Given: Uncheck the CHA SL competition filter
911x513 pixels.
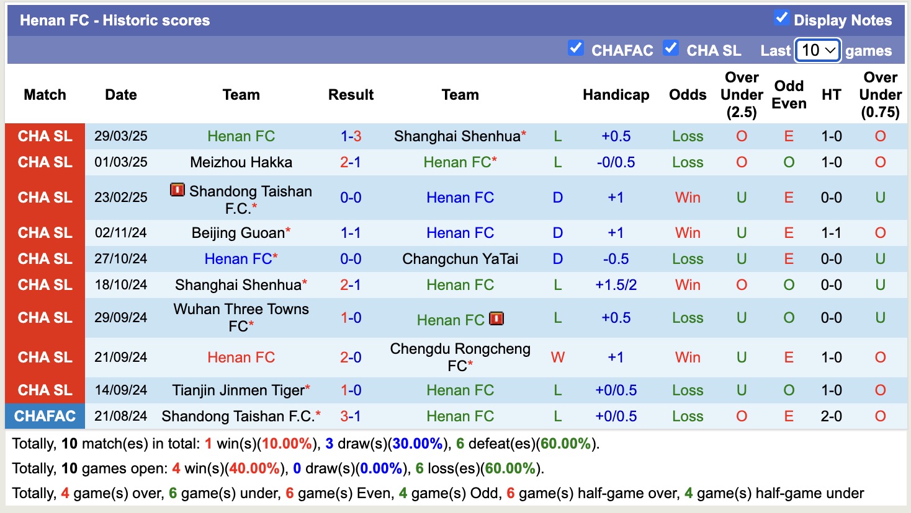Looking at the screenshot, I should [x=670, y=48].
